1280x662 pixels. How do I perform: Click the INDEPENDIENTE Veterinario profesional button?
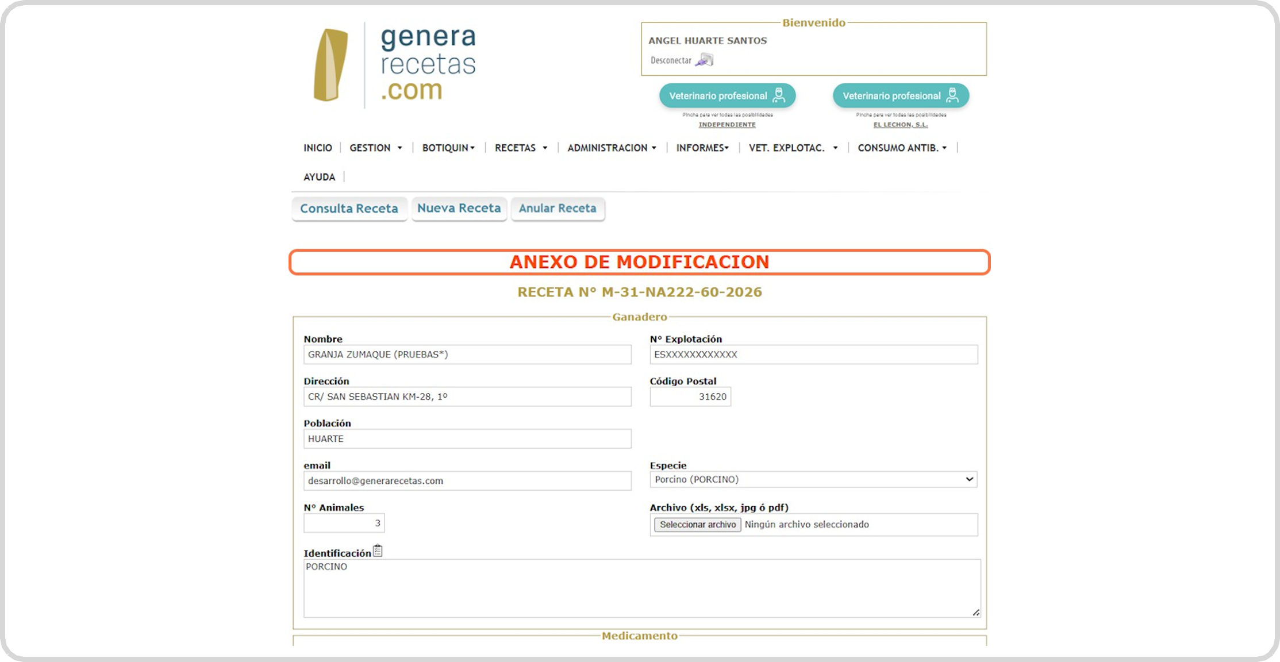point(727,96)
